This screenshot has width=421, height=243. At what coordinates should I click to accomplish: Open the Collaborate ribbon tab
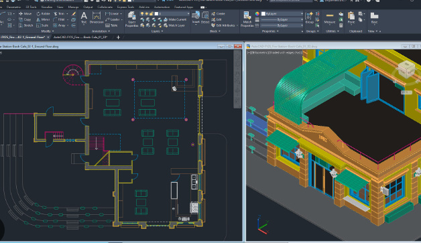point(105,7)
